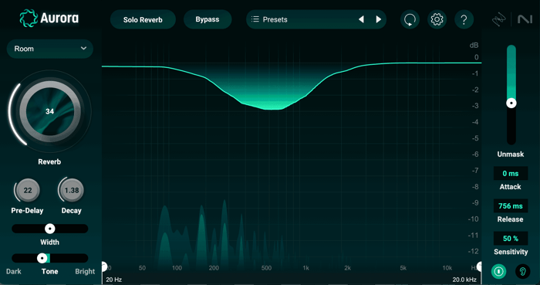The height and width of the screenshot is (285, 540).
Task: Click the Tone slider handle
Action: (x=42, y=258)
